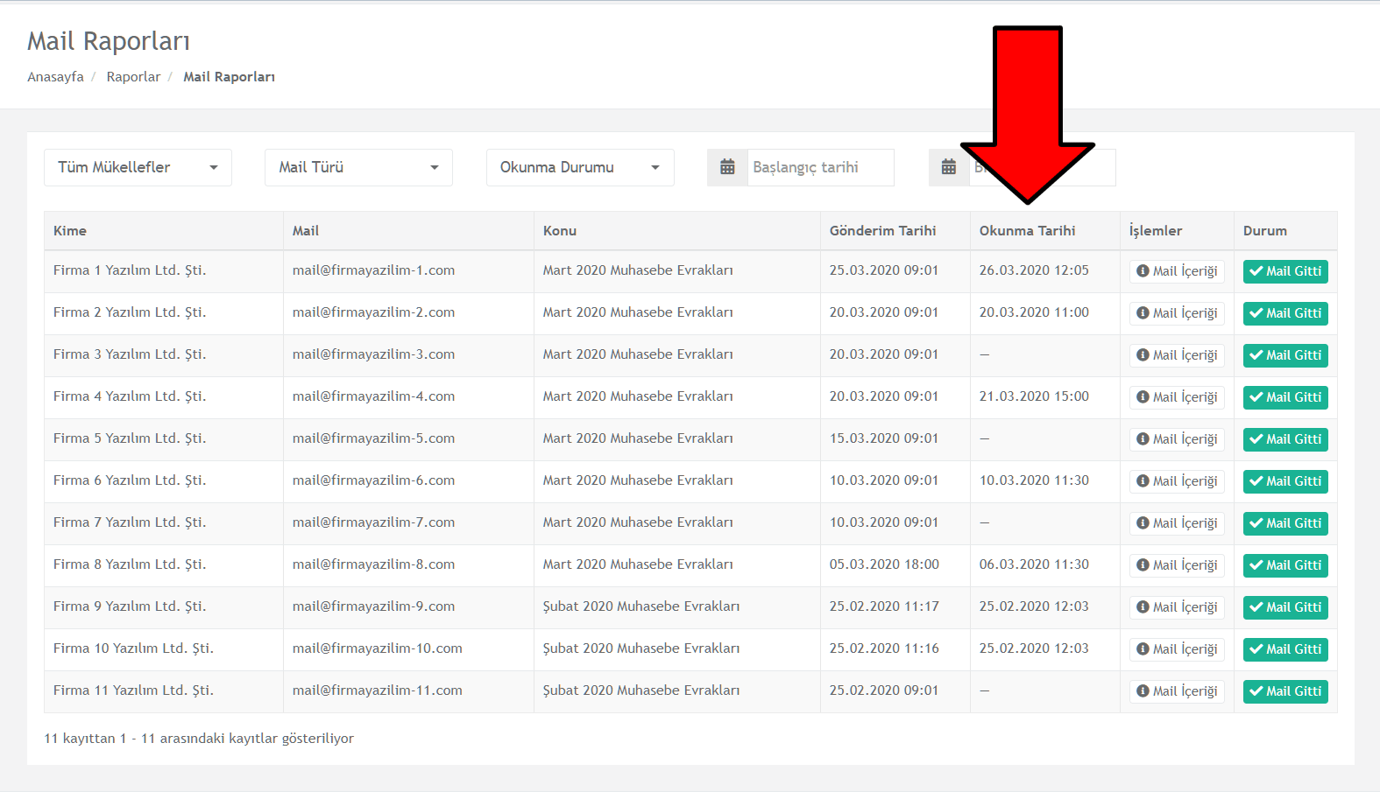
Task: Open Mail İçeriği for Firma 5
Action: (1177, 439)
